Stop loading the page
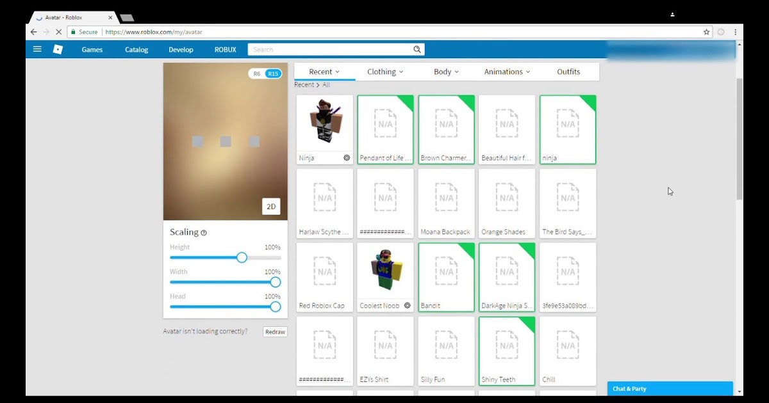The width and height of the screenshot is (769, 403). [58, 31]
